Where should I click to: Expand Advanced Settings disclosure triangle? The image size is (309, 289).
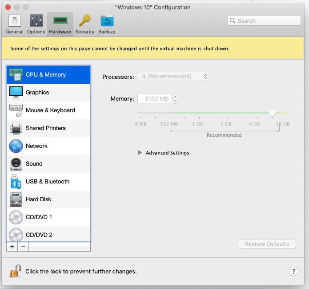click(x=140, y=153)
